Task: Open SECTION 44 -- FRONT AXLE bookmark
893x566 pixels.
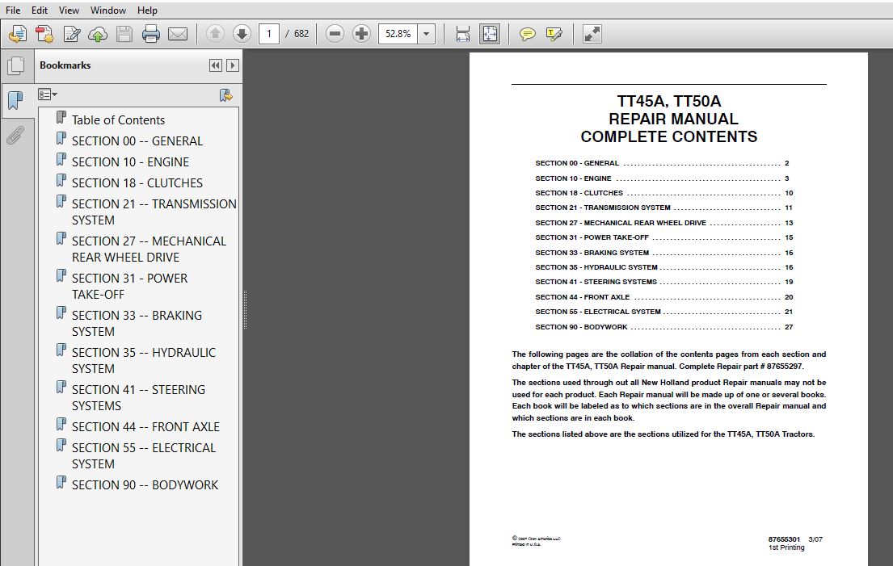Action: (145, 426)
